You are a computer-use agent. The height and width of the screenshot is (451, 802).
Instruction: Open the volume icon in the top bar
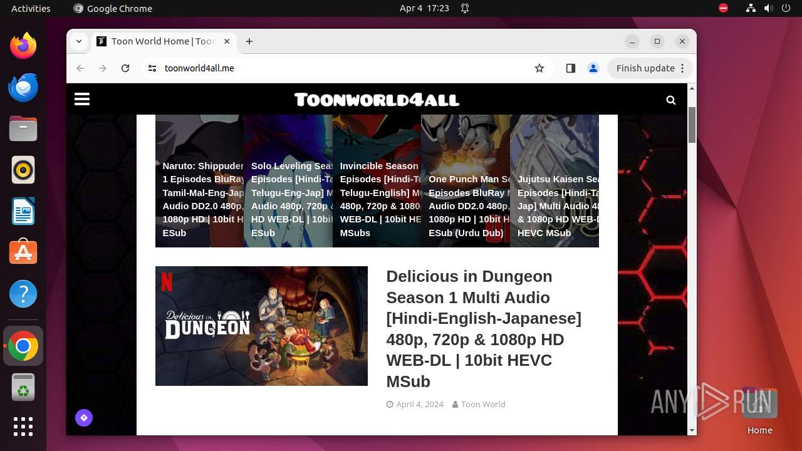click(768, 8)
